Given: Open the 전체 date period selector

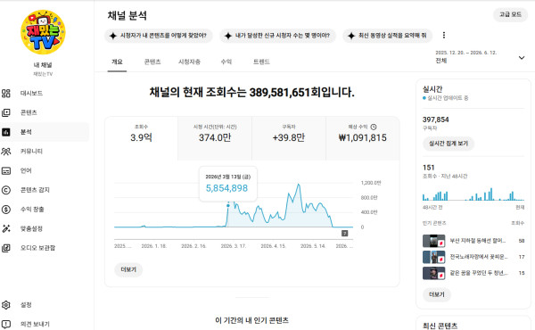Looking at the screenshot, I should pos(481,57).
